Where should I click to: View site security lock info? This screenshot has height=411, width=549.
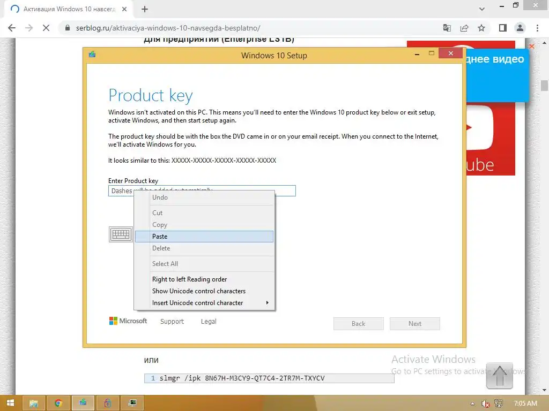point(68,28)
